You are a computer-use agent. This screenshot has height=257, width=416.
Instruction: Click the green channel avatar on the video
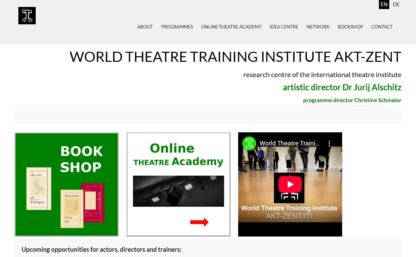point(249,143)
